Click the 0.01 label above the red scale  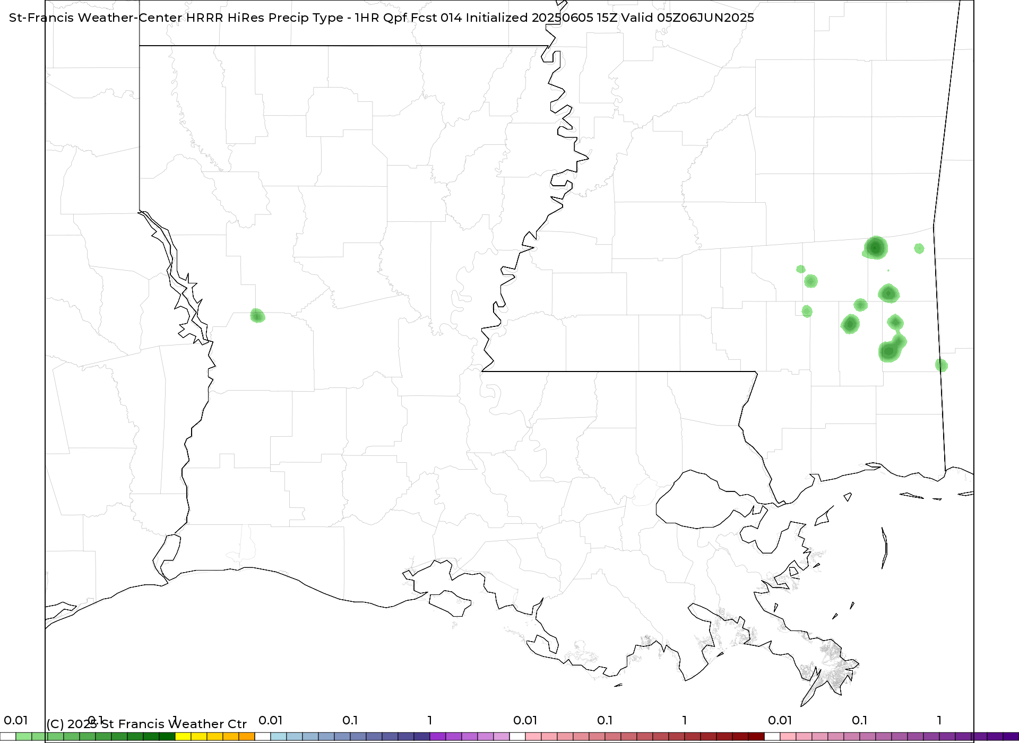point(525,720)
